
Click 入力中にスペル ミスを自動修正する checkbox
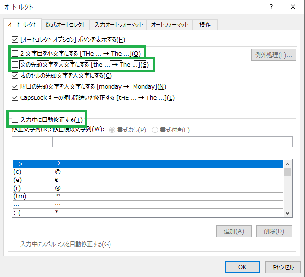[x=15, y=244]
